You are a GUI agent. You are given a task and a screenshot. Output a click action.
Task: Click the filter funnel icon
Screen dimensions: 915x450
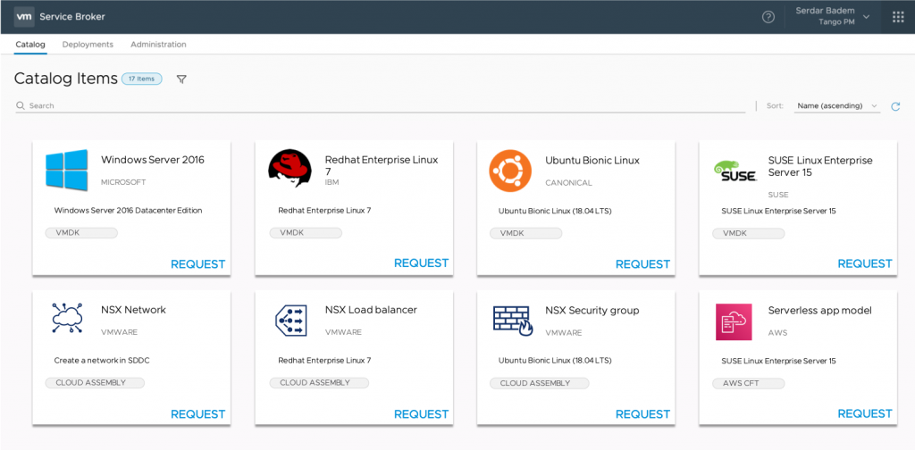tap(181, 79)
